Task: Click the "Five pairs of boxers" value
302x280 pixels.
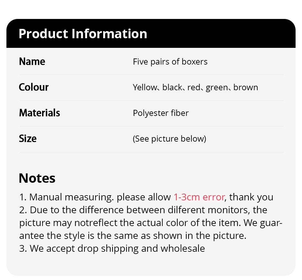Action: click(170, 62)
